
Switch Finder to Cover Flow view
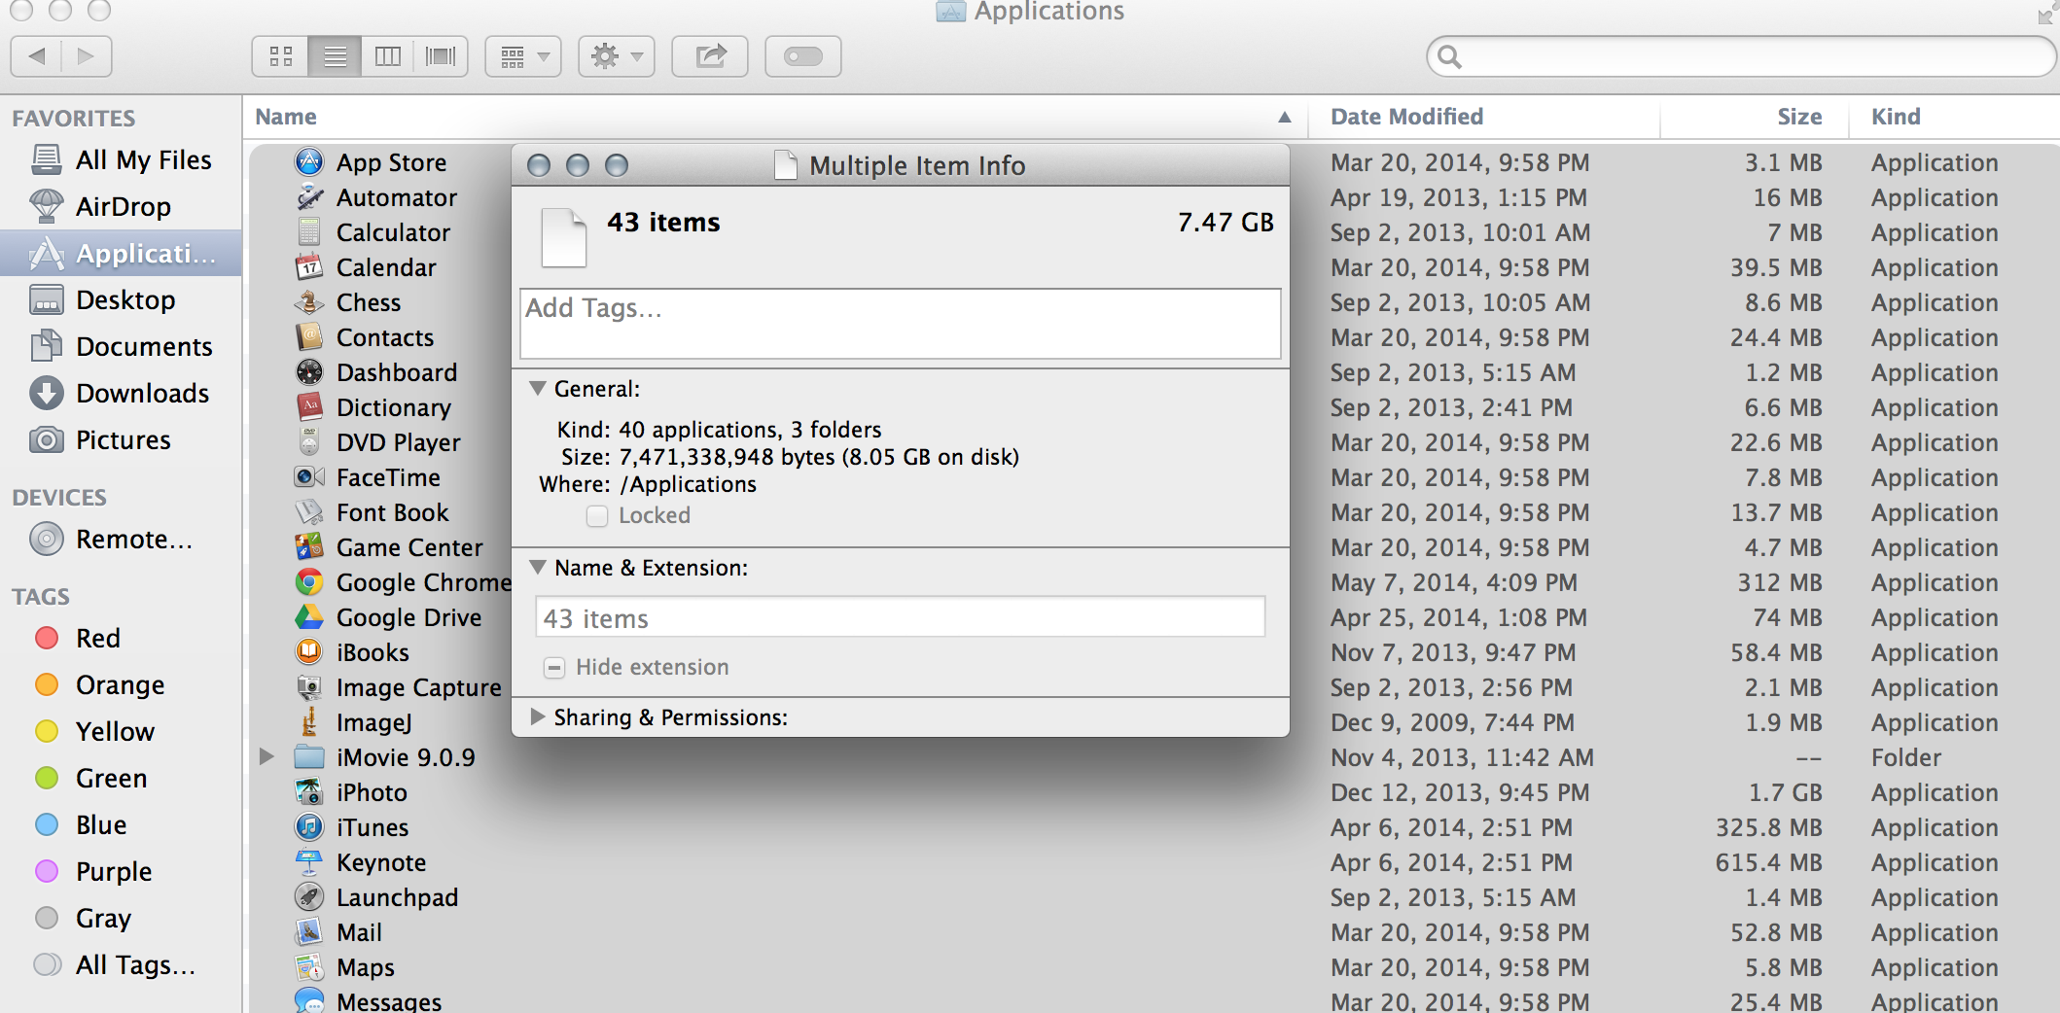click(441, 56)
